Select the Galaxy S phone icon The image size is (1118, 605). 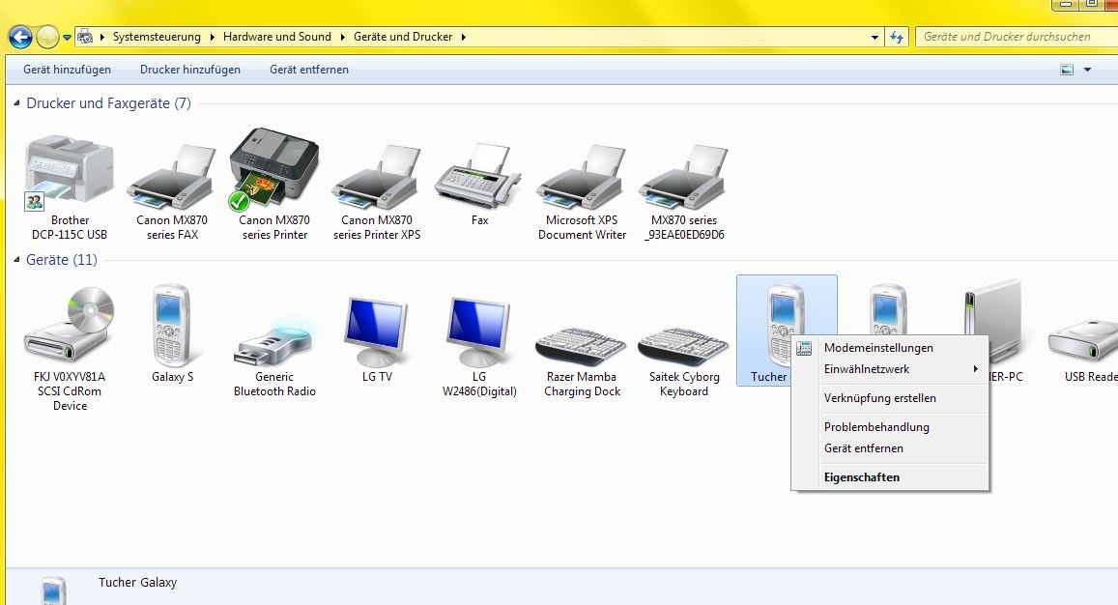172,326
